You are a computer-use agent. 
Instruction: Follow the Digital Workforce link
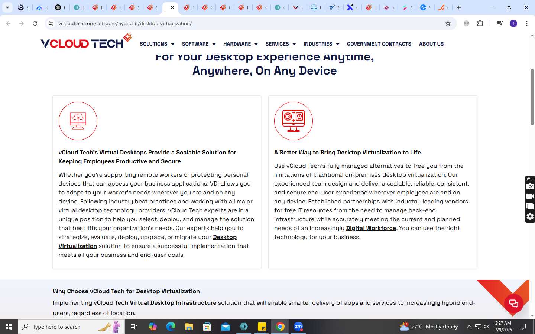point(371,228)
